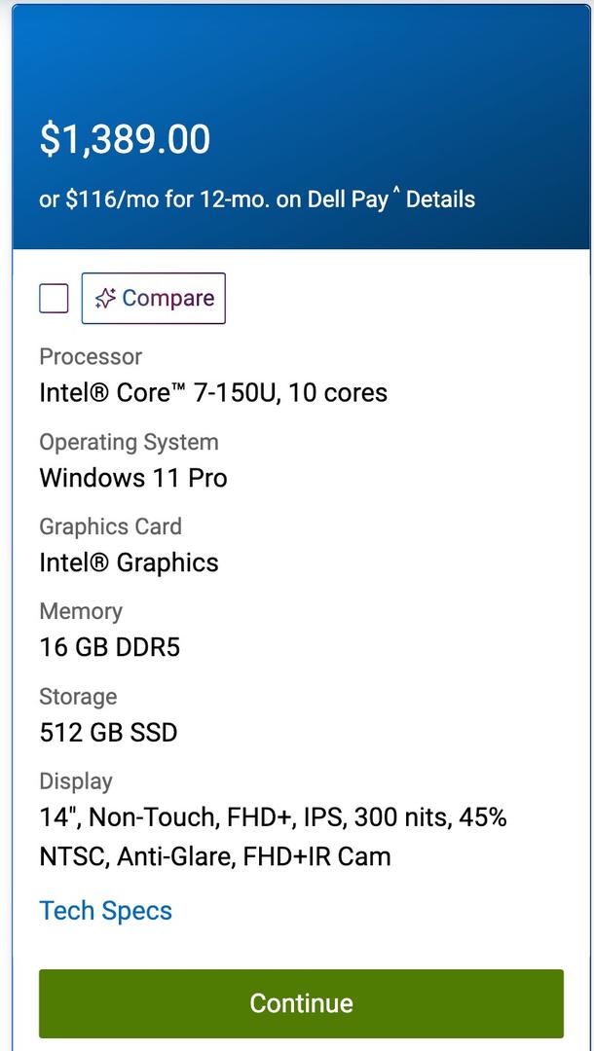Click the Display heading
Screen dimensions: 594x1051
[76, 781]
